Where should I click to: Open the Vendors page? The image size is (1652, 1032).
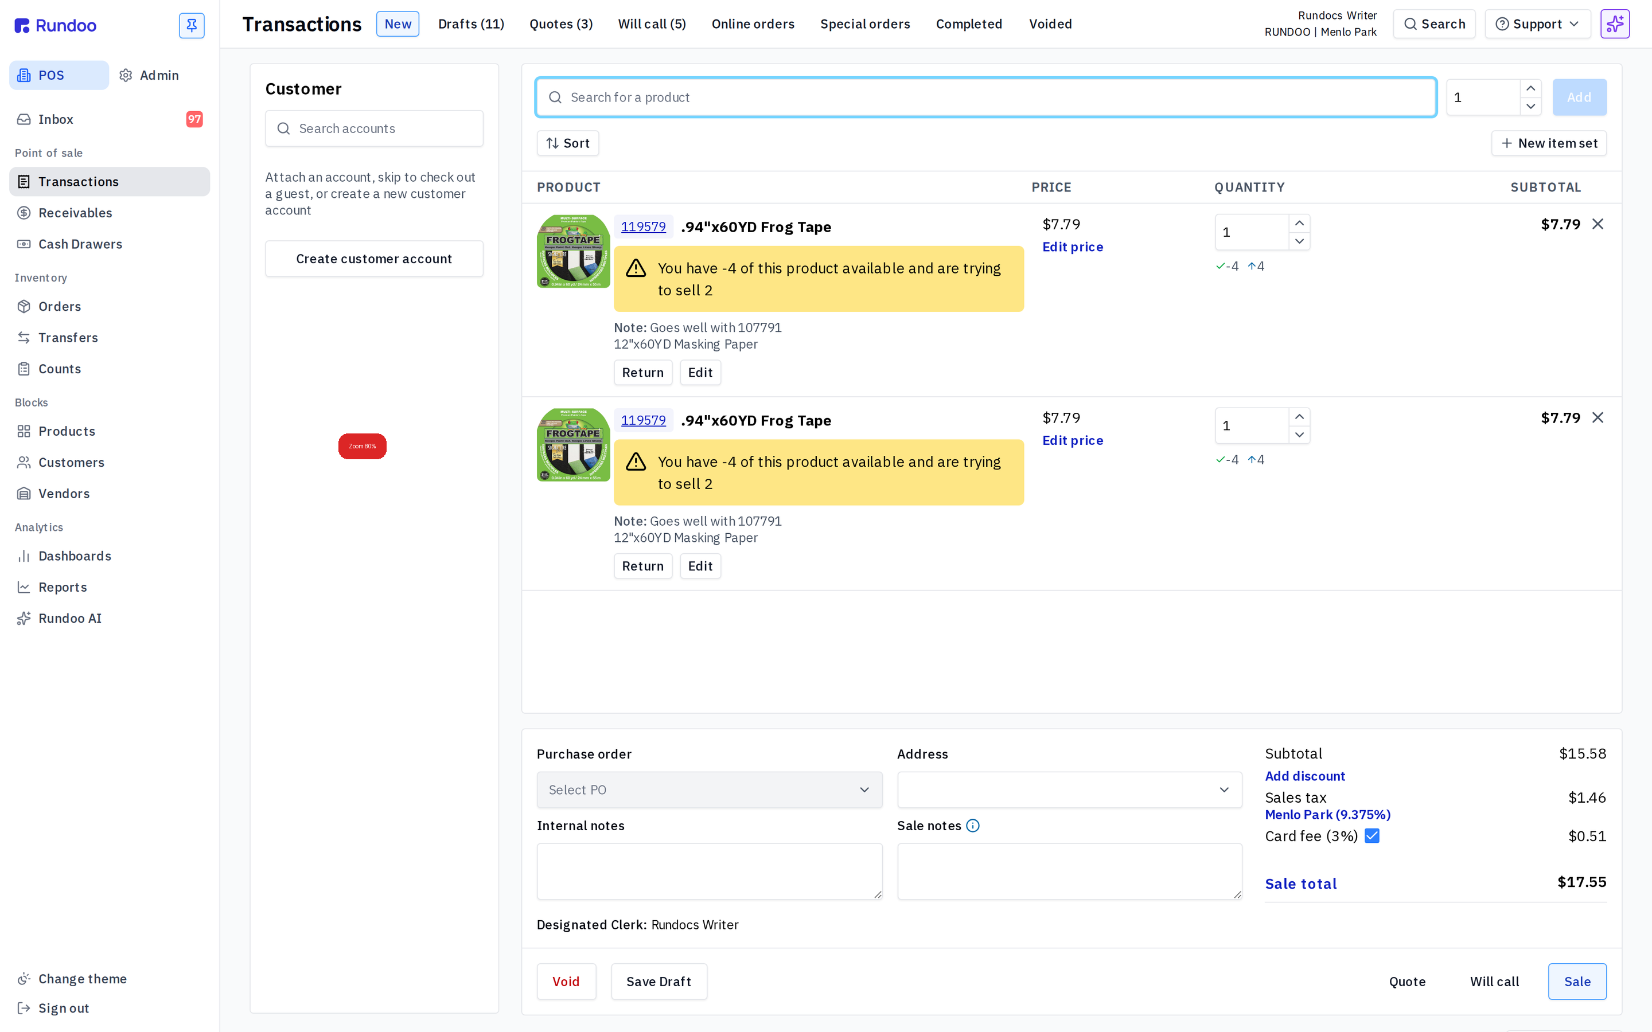tap(109, 494)
